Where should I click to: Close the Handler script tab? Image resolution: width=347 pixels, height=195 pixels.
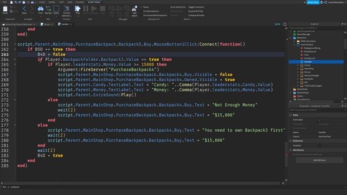click(70, 24)
